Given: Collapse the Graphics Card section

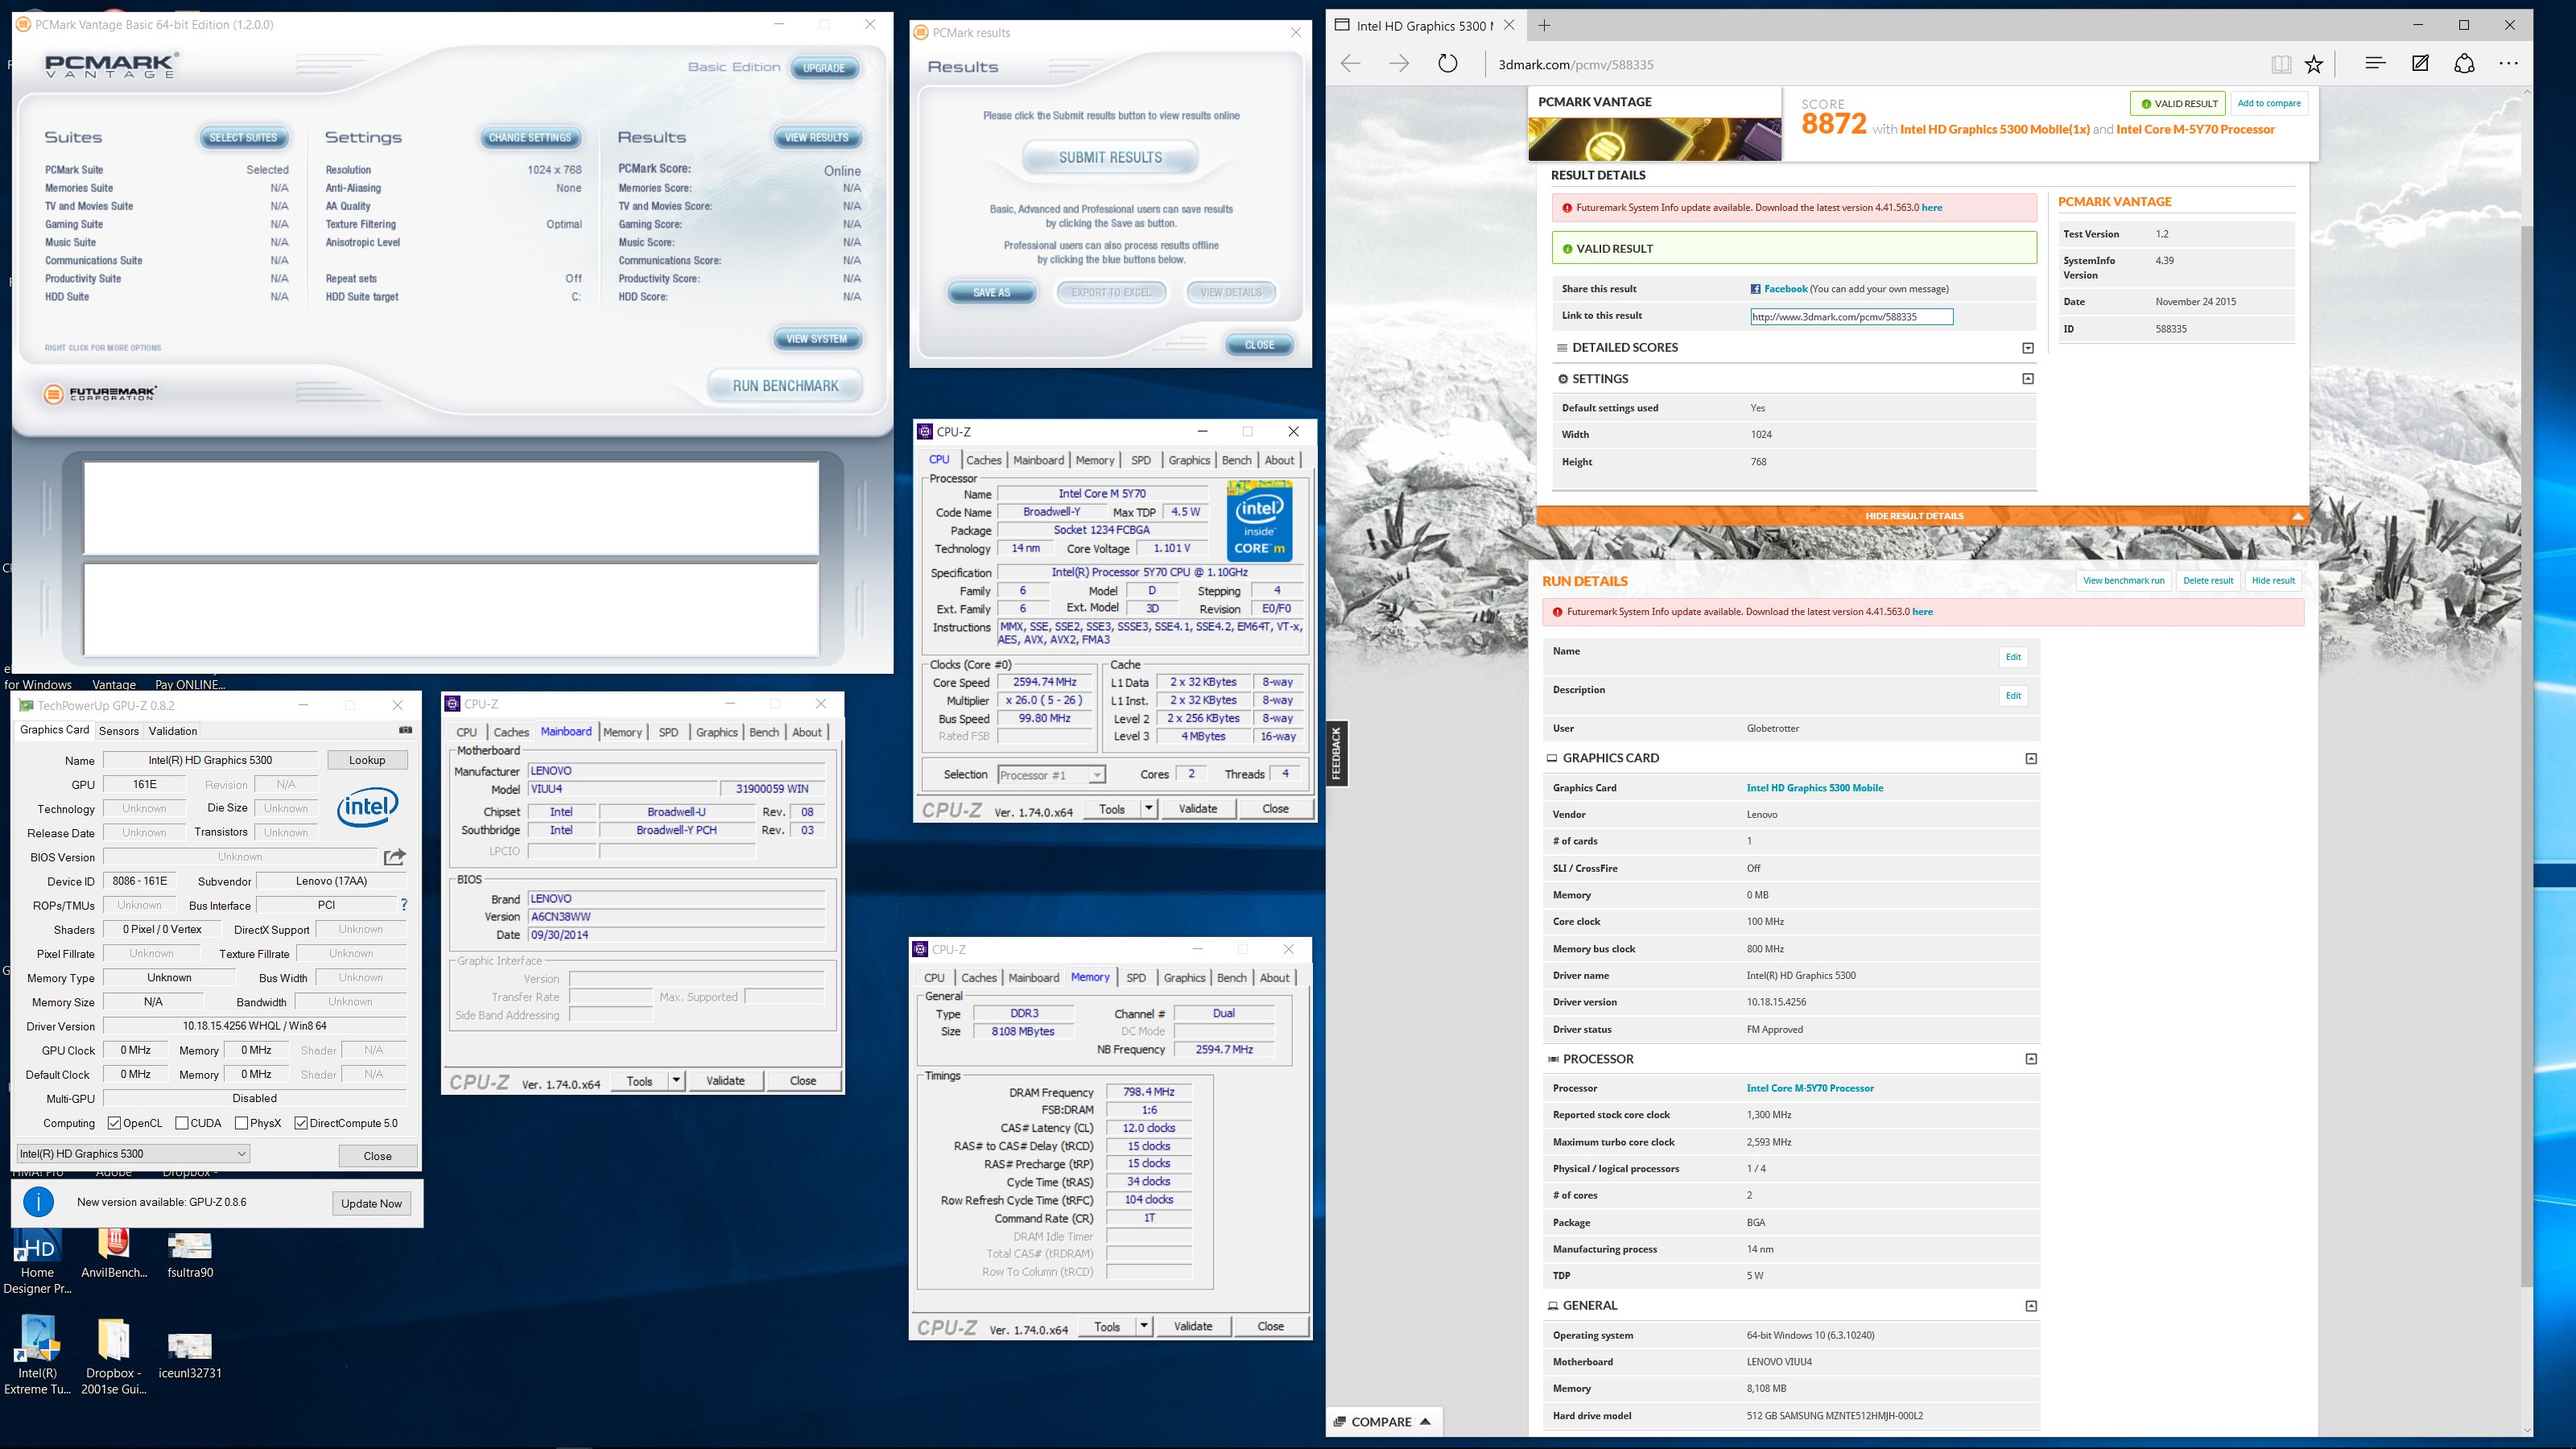Looking at the screenshot, I should pyautogui.click(x=2031, y=758).
